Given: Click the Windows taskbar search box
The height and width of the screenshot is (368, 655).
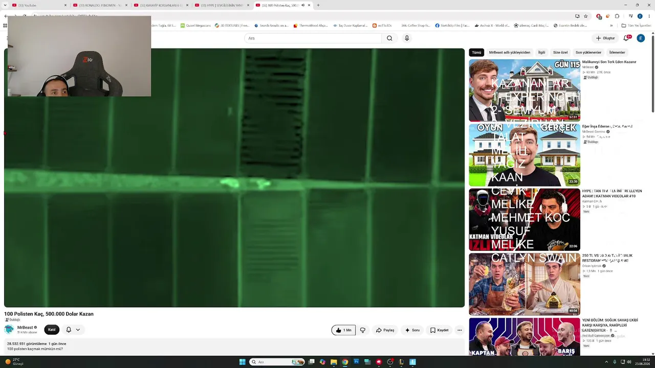Looking at the screenshot, I should [276, 362].
